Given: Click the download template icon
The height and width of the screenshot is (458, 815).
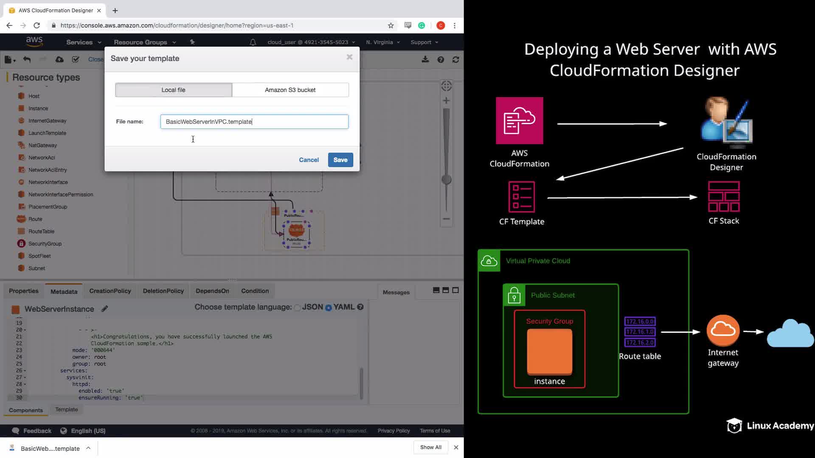Looking at the screenshot, I should click(425, 60).
